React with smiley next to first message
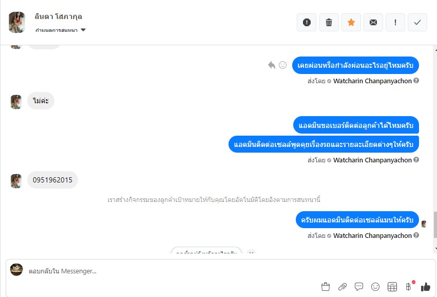 pos(282,65)
